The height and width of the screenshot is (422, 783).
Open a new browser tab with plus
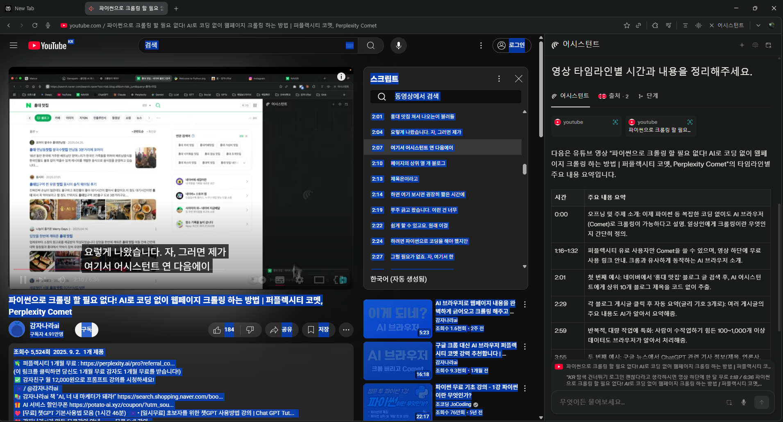(176, 8)
